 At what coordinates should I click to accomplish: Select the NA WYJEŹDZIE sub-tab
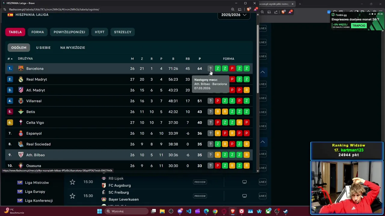[x=72, y=47]
